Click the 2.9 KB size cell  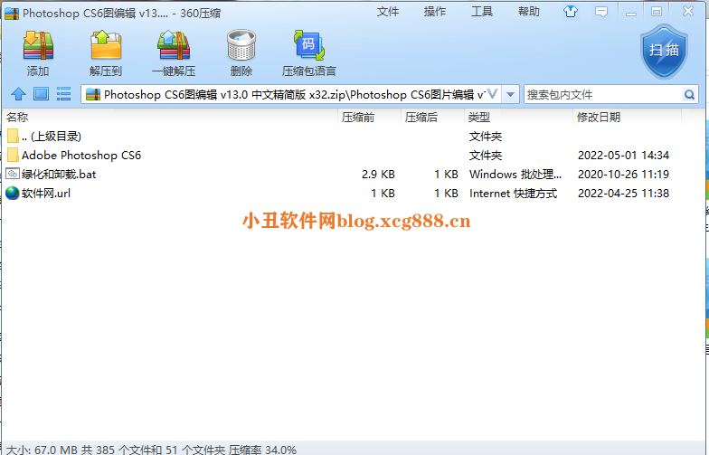coord(378,174)
